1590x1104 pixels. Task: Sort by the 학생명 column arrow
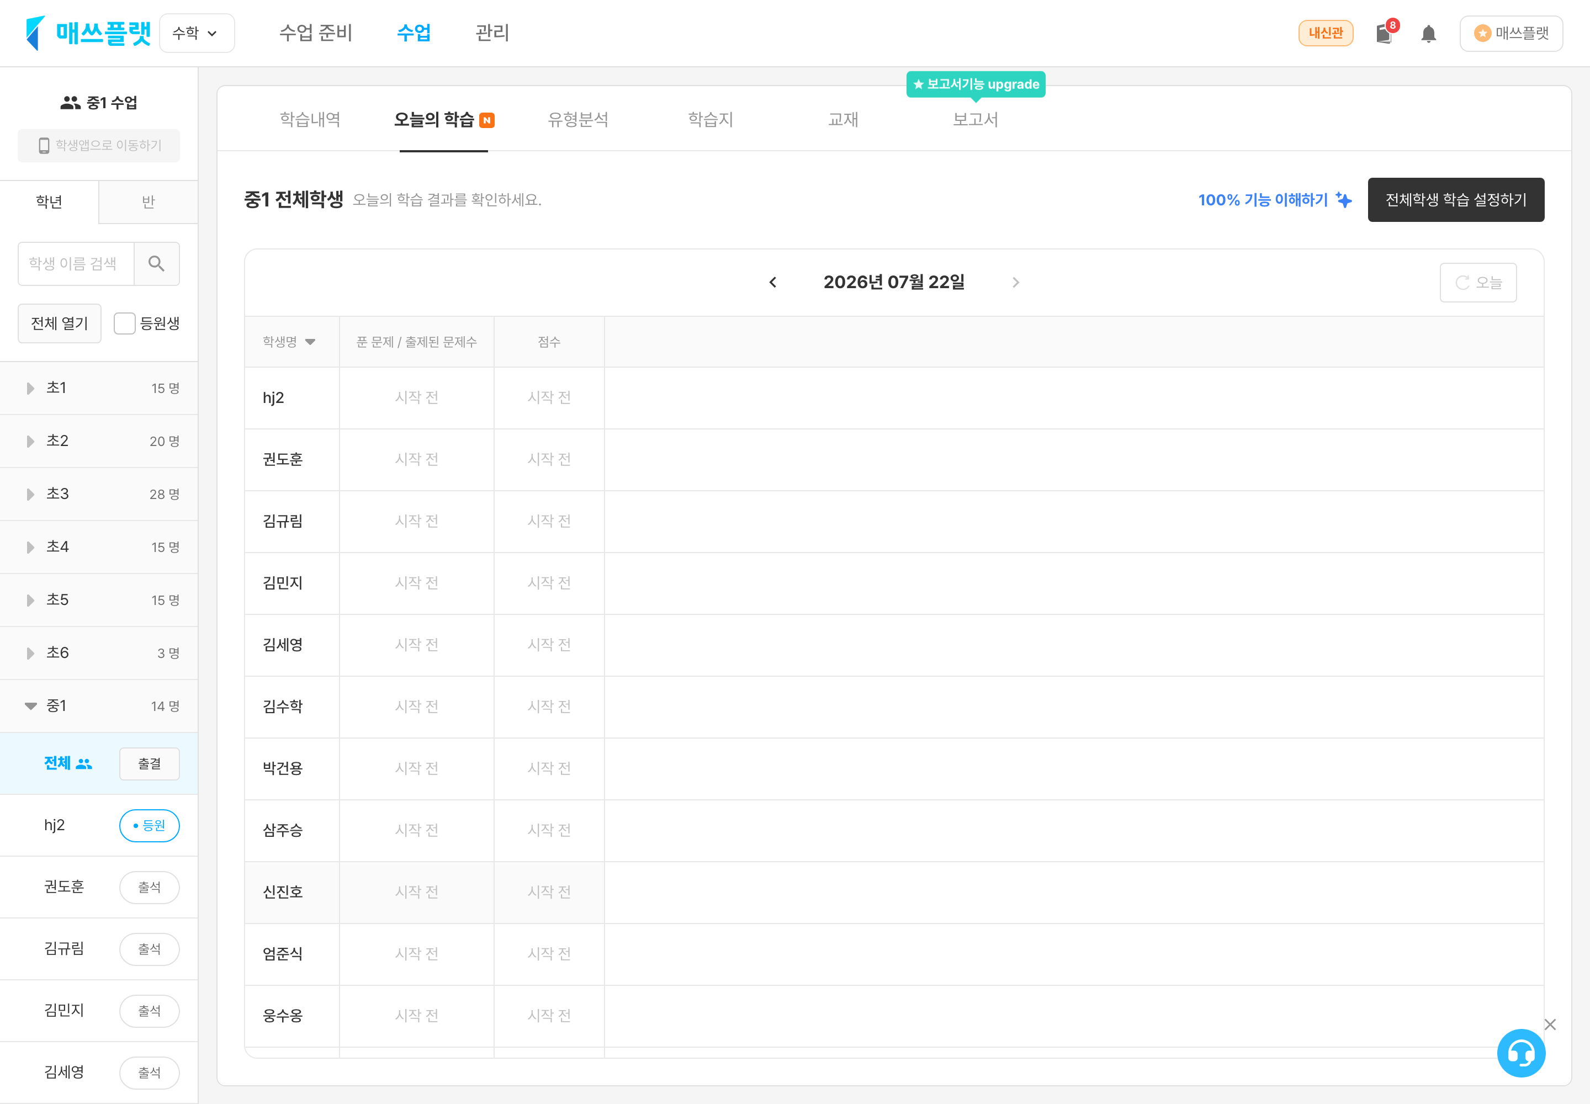(310, 342)
